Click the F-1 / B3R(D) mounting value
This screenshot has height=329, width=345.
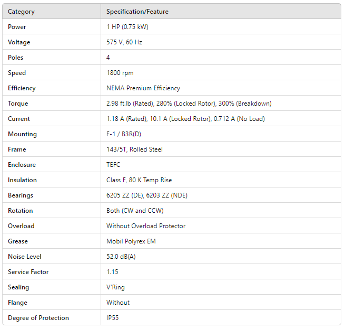(123, 134)
